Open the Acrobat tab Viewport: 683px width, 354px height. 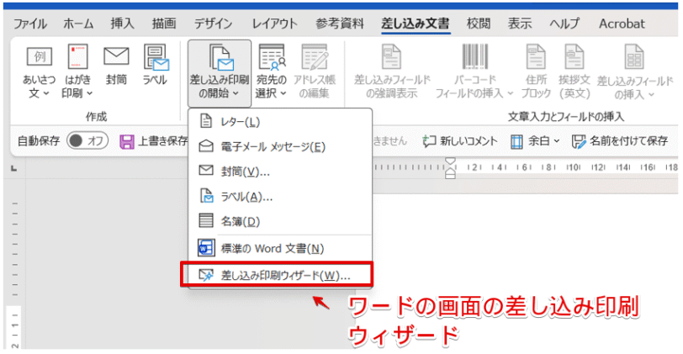pos(622,24)
